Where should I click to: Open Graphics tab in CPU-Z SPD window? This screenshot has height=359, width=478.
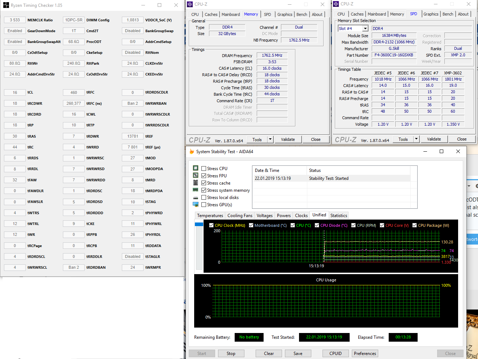tap(431, 14)
